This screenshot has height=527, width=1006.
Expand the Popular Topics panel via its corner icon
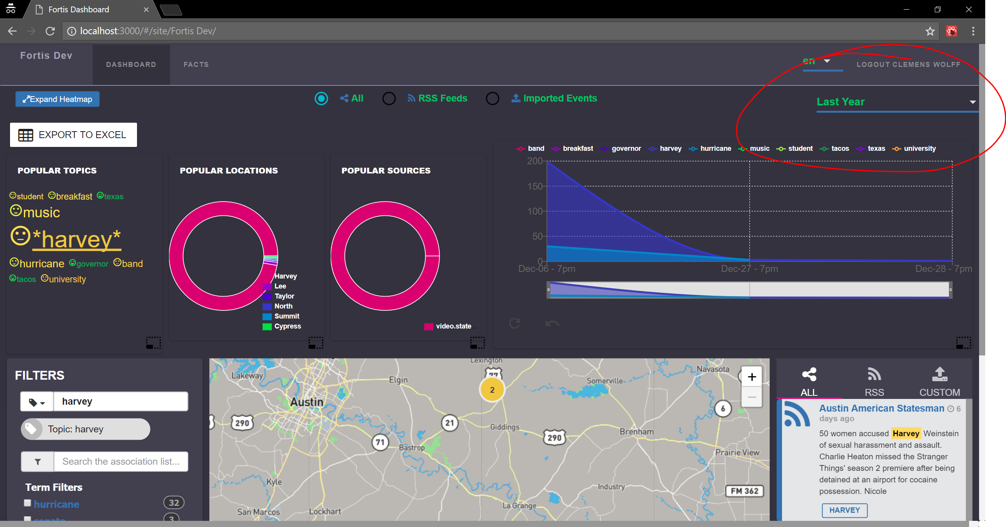(x=152, y=342)
